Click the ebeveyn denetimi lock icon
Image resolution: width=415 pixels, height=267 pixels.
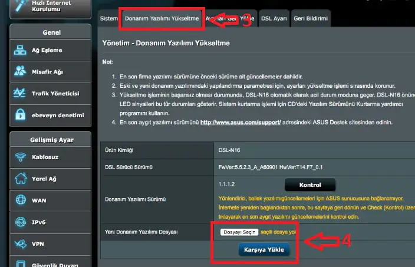[x=20, y=115]
